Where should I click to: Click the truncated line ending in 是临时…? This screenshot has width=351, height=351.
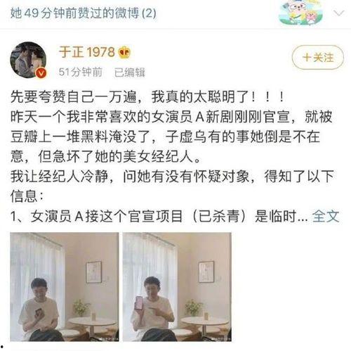click(x=159, y=216)
